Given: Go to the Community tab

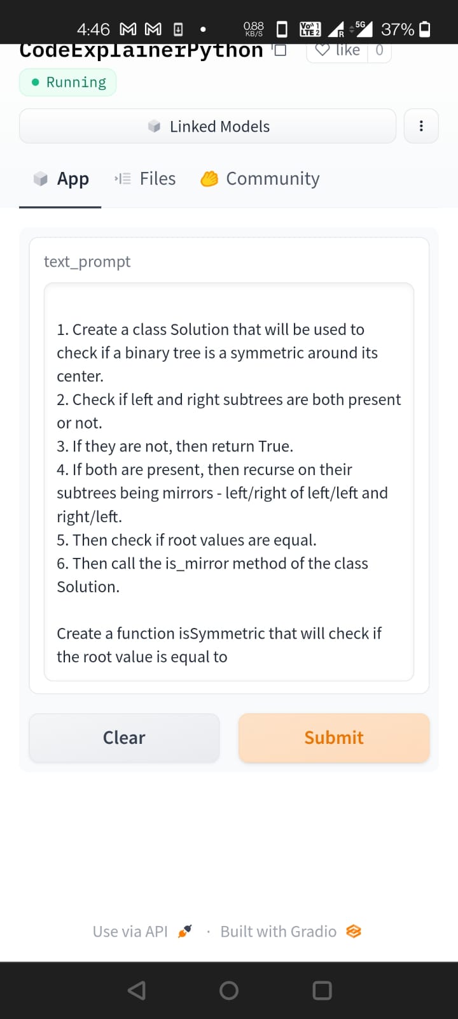Looking at the screenshot, I should [x=261, y=179].
